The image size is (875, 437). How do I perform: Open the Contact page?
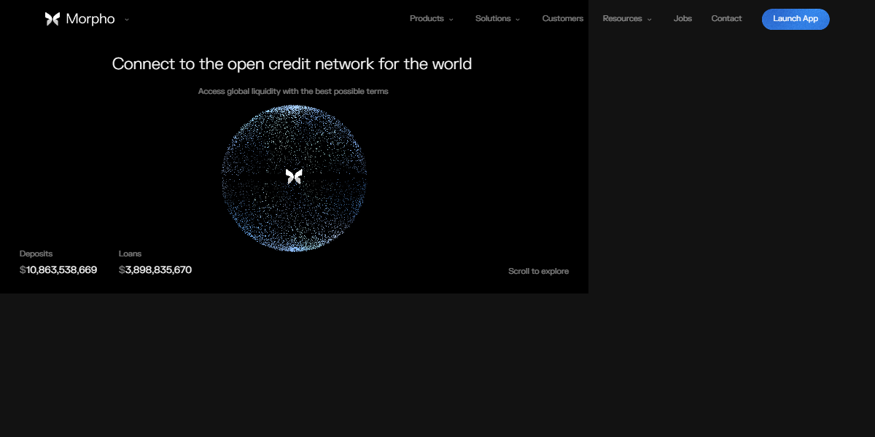(726, 19)
